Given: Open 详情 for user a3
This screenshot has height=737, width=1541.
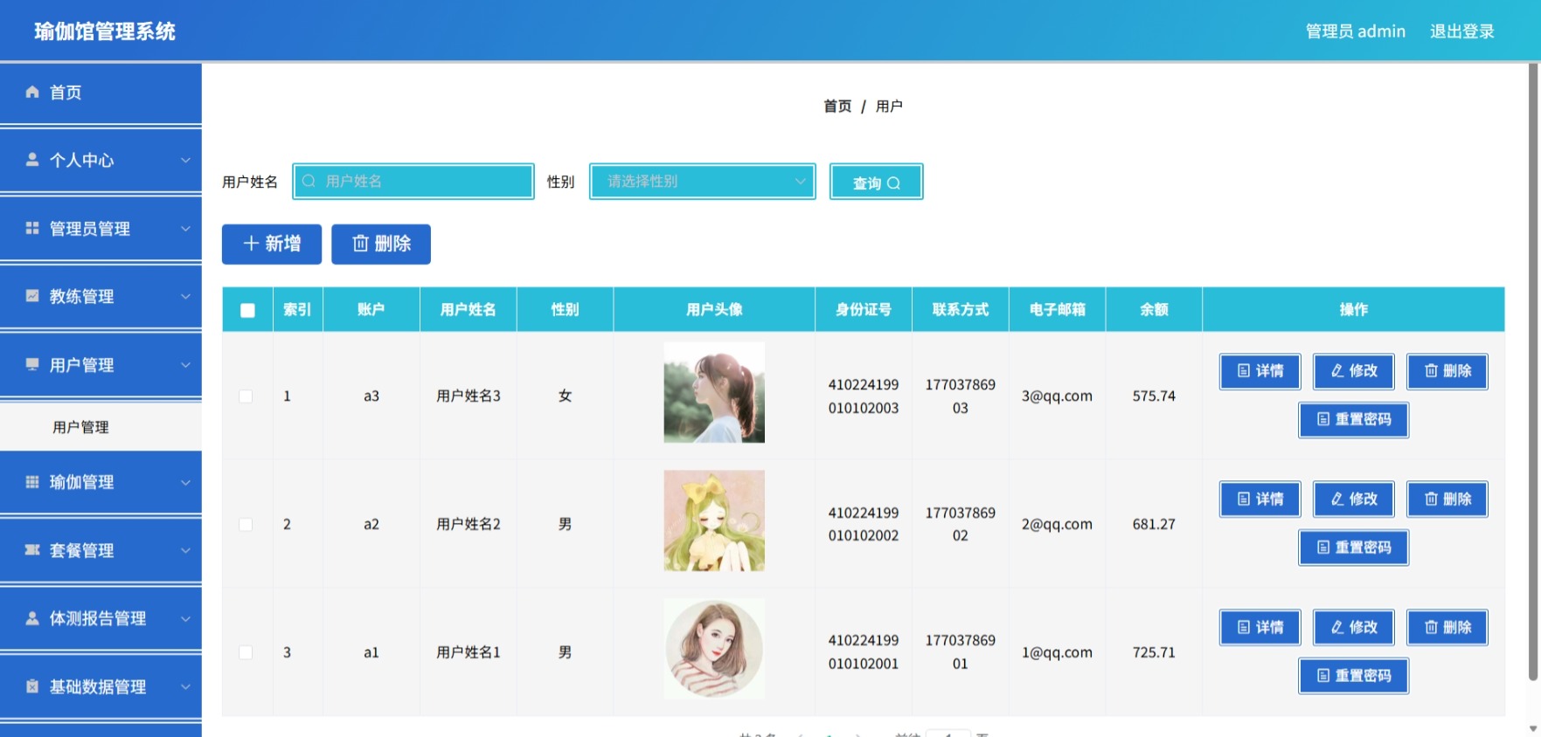Looking at the screenshot, I should click(x=1260, y=371).
